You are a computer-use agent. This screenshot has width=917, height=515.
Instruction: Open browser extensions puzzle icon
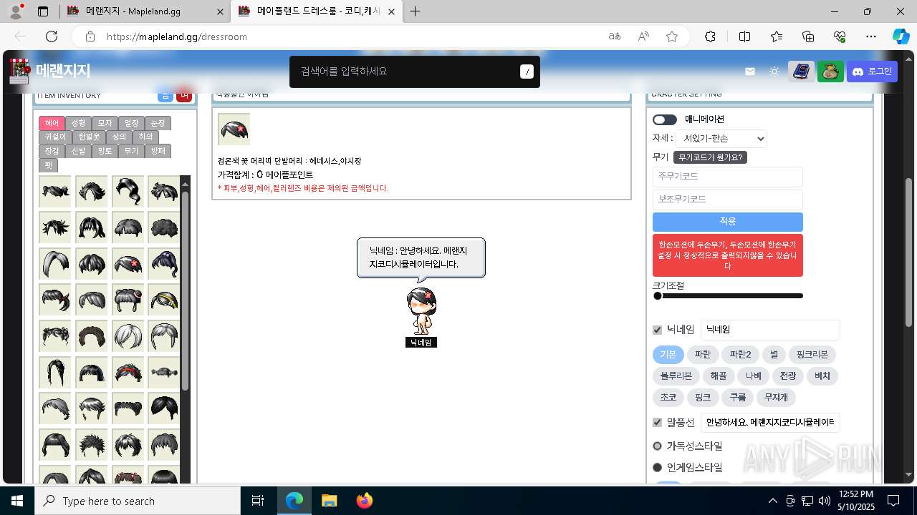tap(710, 36)
